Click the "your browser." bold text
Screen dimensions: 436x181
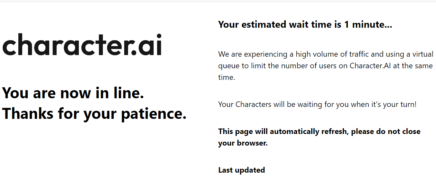[243, 143]
